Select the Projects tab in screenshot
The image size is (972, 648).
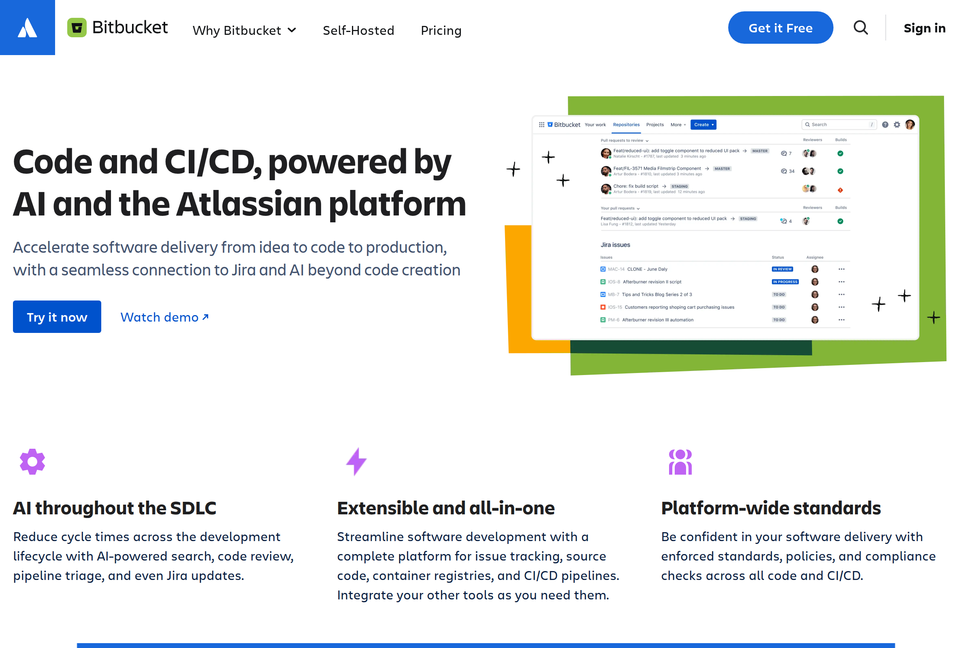655,124
